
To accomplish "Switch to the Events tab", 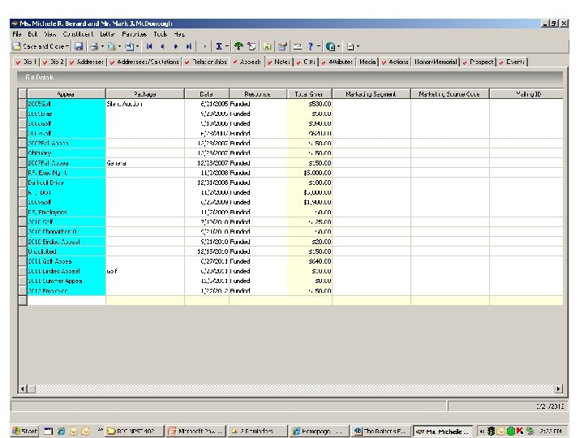I will tap(512, 62).
